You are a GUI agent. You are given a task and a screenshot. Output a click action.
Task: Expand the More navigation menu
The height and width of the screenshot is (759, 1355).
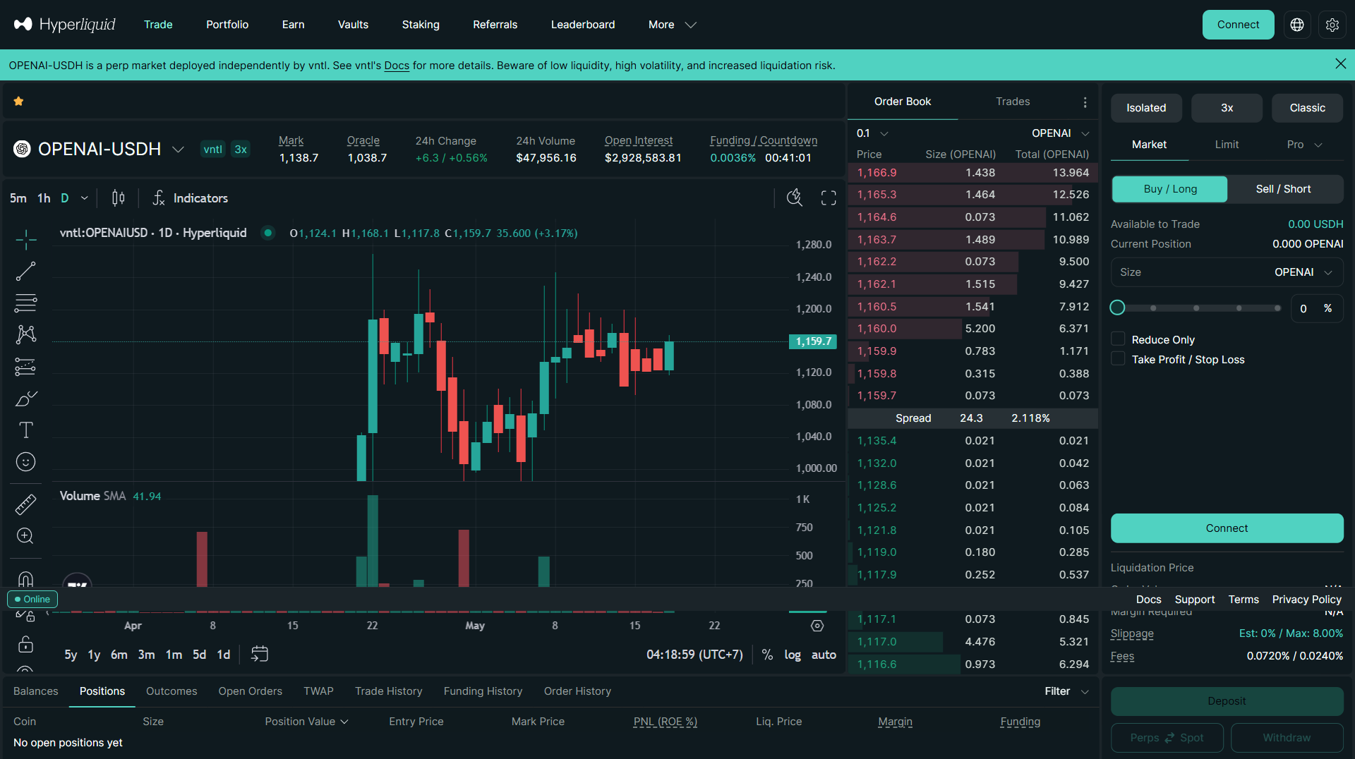(x=672, y=25)
